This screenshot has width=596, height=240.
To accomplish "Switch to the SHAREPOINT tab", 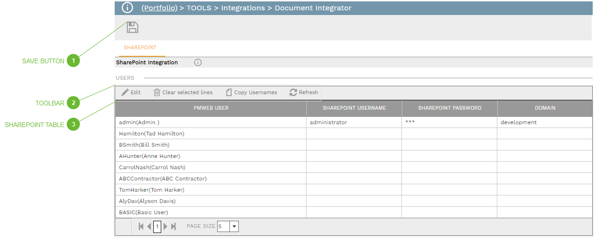I will (x=140, y=48).
